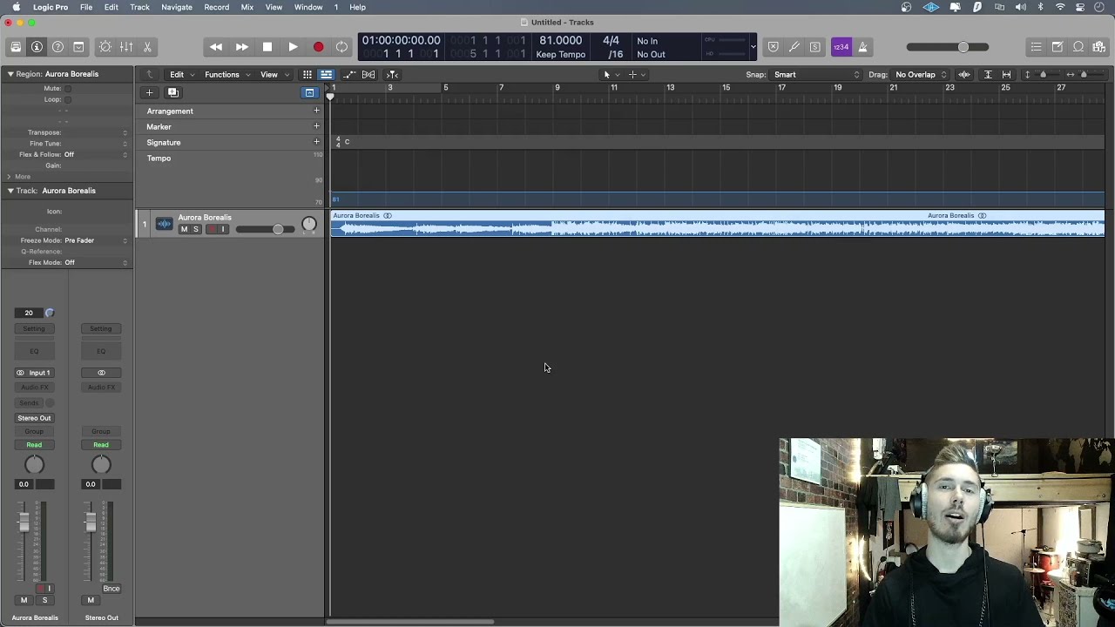Mute Aurora Borealis track header
Image resolution: width=1115 pixels, height=627 pixels.
(184, 229)
